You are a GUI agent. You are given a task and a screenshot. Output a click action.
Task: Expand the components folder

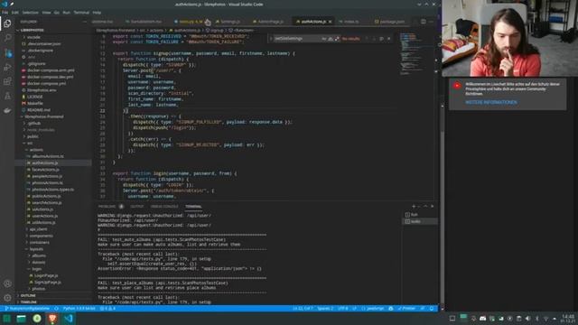42,236
